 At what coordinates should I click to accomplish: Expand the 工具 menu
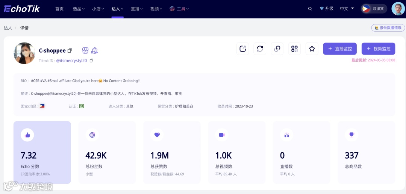183,9
